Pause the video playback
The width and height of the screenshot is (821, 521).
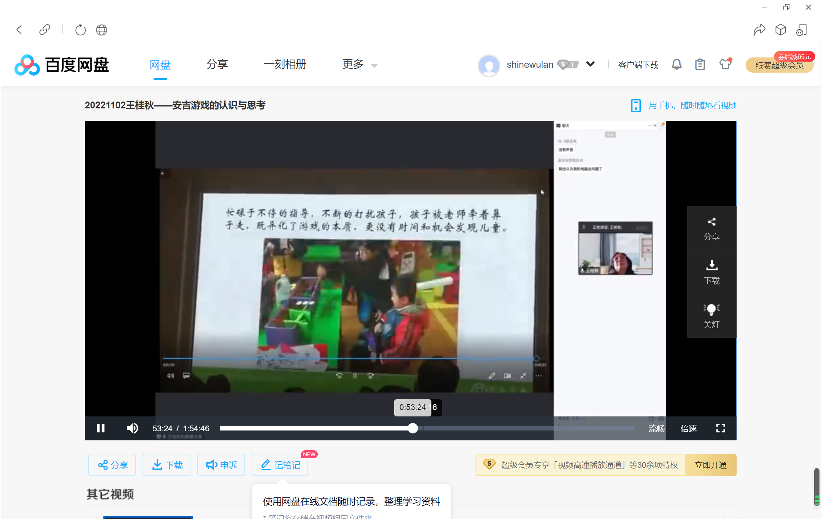pos(100,428)
